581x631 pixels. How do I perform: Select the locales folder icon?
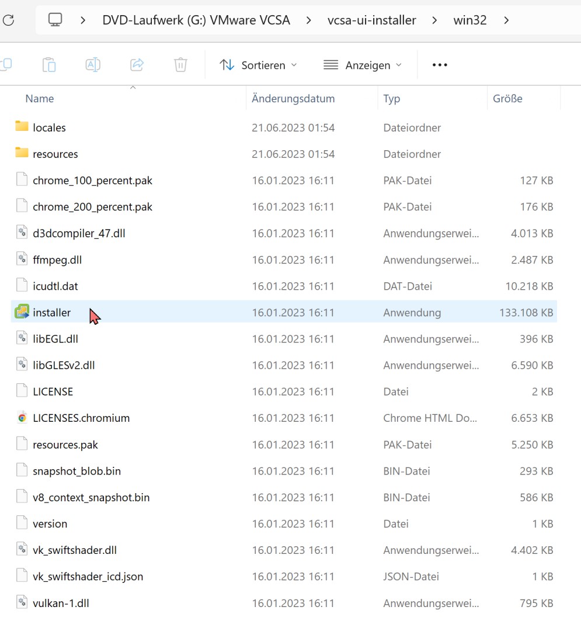22,127
